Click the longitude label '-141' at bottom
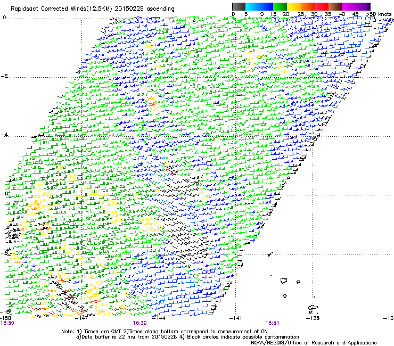Screen dimensions: 394x346 pyautogui.click(x=236, y=318)
